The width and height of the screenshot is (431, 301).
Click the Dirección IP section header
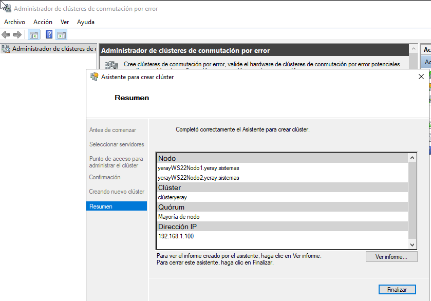point(283,227)
